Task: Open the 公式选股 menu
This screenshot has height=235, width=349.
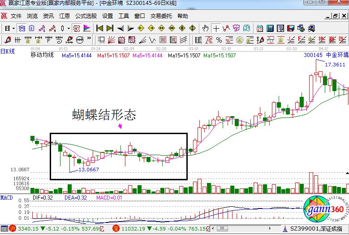Action: tap(86, 16)
